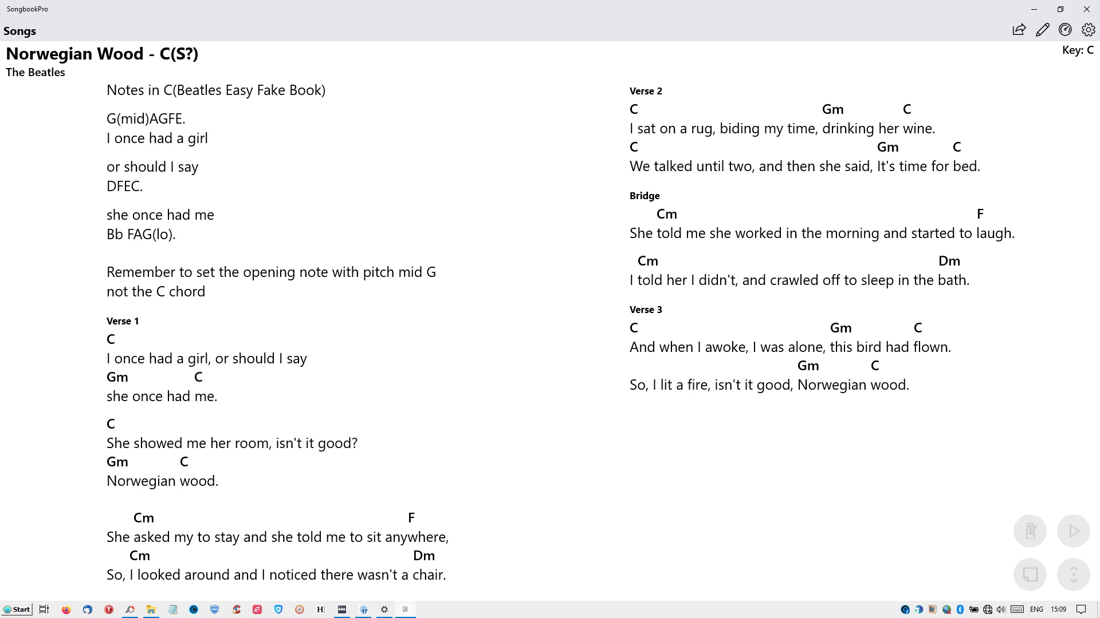Open Task View on the taskbar
Viewport: 1100px width, 618px height.
44,609
